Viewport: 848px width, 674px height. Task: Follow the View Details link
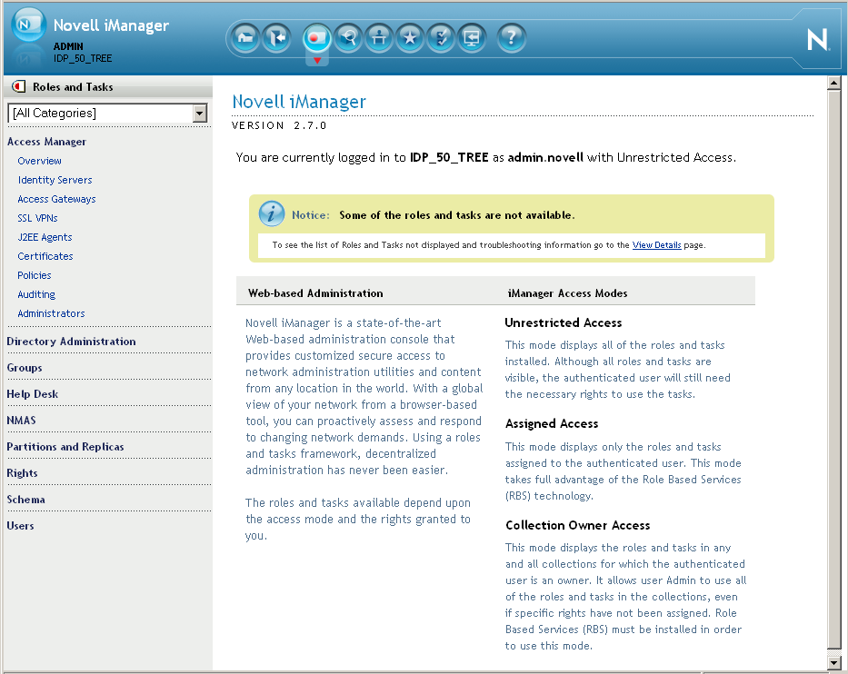tap(656, 245)
